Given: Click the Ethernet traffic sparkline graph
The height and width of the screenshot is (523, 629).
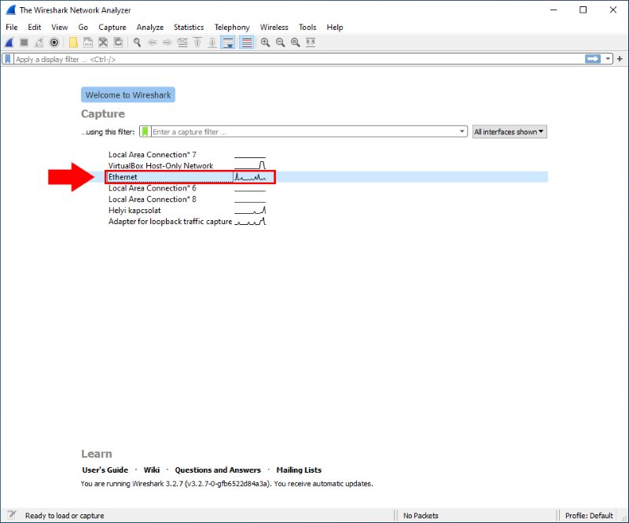Looking at the screenshot, I should coord(250,177).
